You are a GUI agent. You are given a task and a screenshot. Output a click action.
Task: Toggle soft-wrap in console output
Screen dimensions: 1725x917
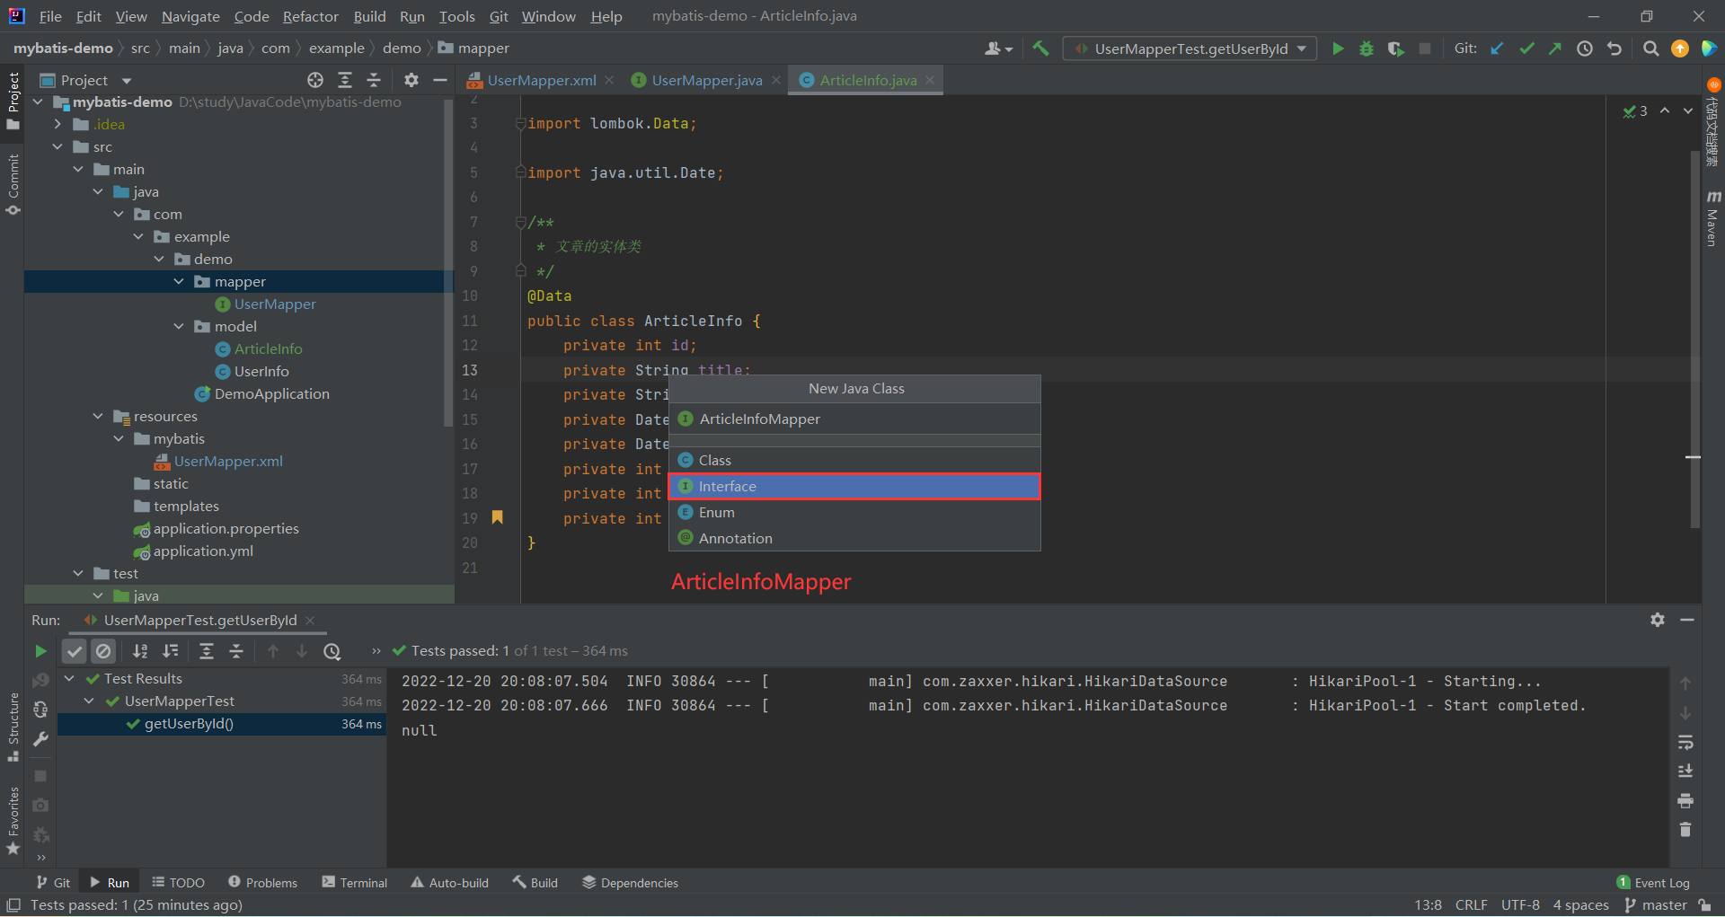(1685, 742)
